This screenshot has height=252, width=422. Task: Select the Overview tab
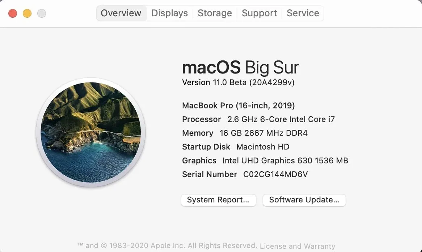click(121, 13)
